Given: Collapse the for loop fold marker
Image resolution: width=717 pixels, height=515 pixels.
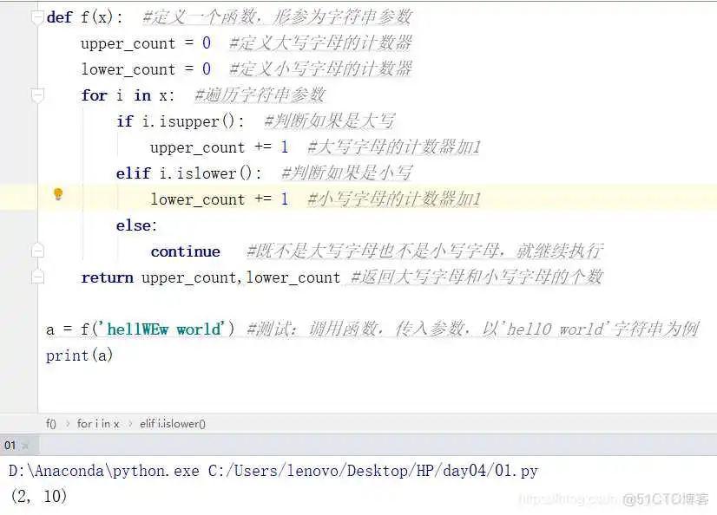Looking at the screenshot, I should (x=37, y=95).
